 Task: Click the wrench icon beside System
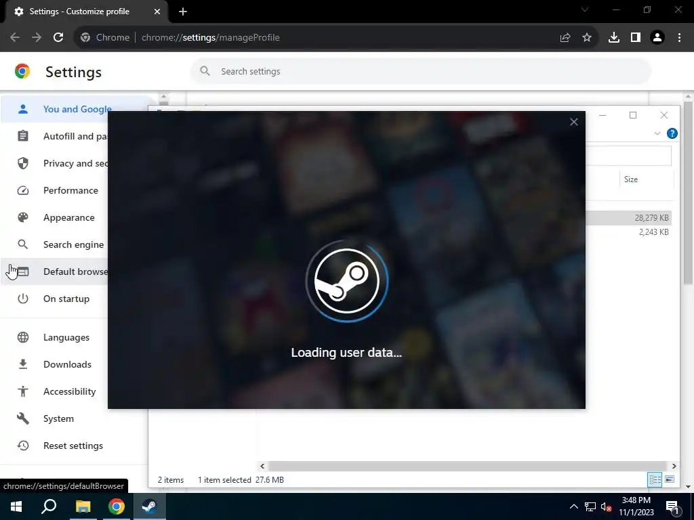(23, 418)
